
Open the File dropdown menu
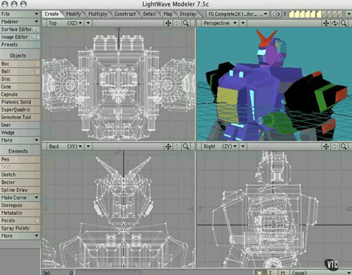pos(20,14)
